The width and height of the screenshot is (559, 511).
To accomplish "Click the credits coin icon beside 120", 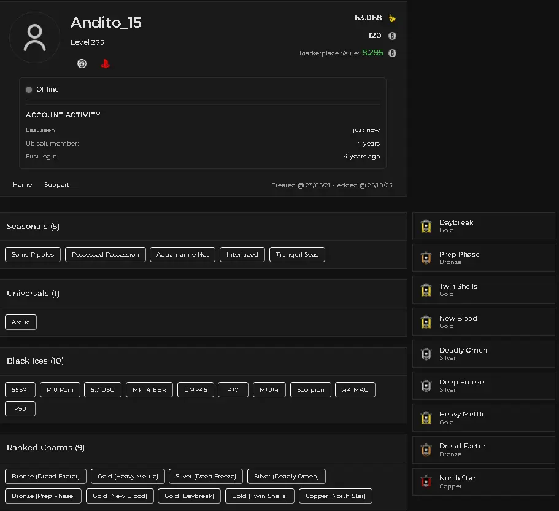I will (392, 36).
